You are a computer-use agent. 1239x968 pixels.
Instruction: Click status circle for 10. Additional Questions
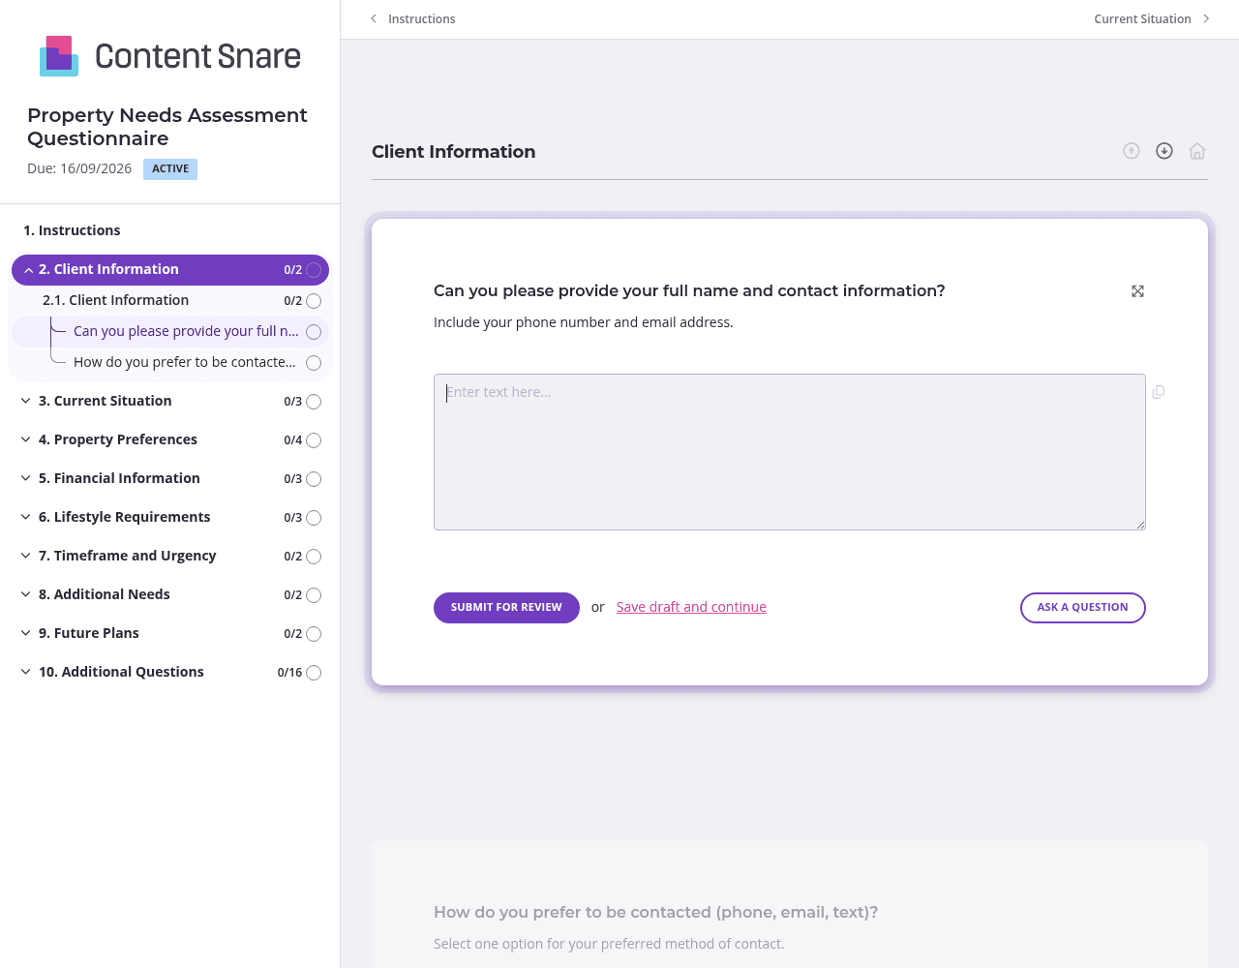pos(314,673)
